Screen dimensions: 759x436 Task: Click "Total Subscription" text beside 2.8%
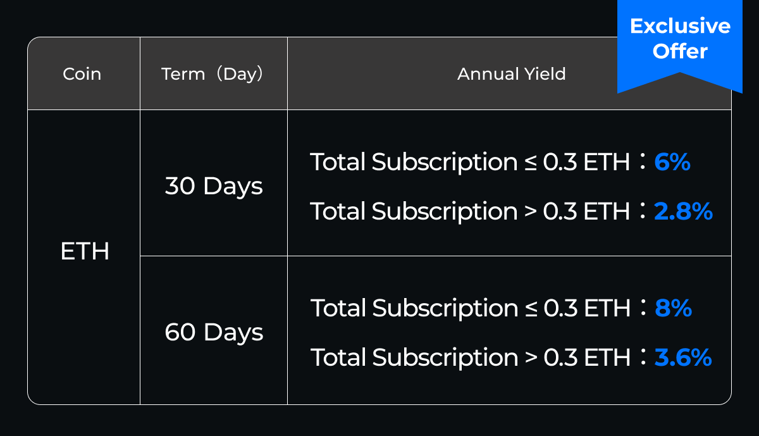coord(414,211)
